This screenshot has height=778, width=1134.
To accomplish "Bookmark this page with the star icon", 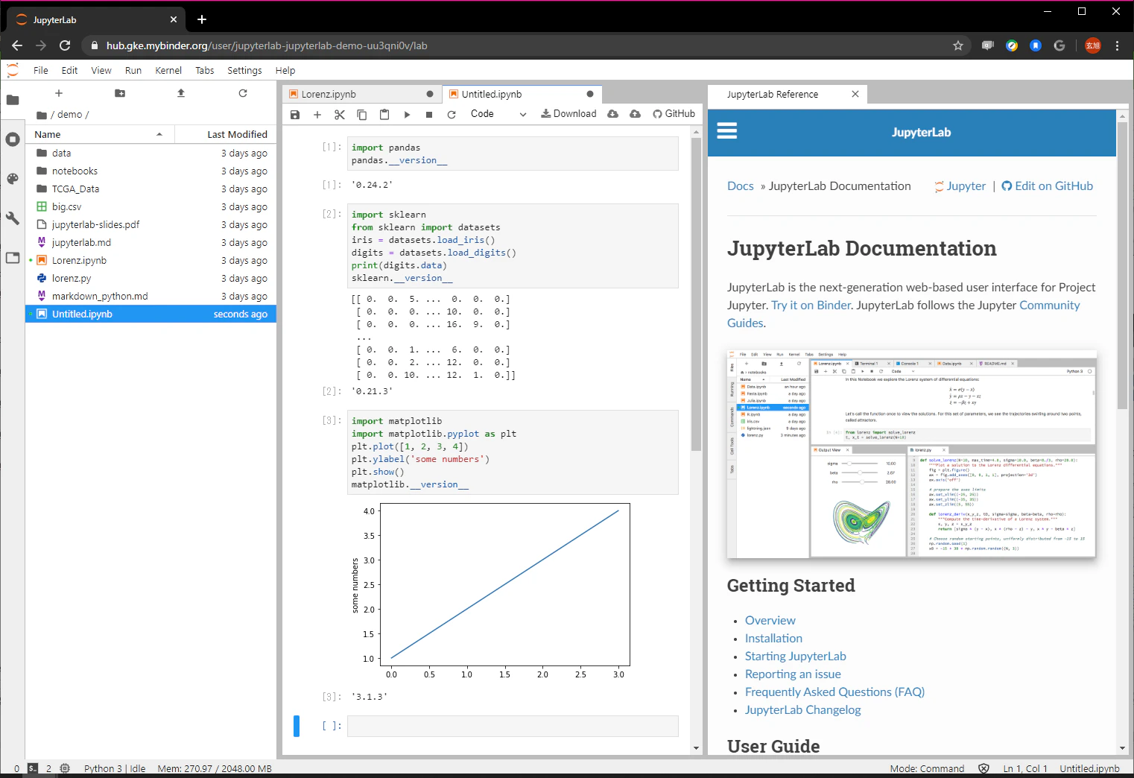I will (958, 45).
